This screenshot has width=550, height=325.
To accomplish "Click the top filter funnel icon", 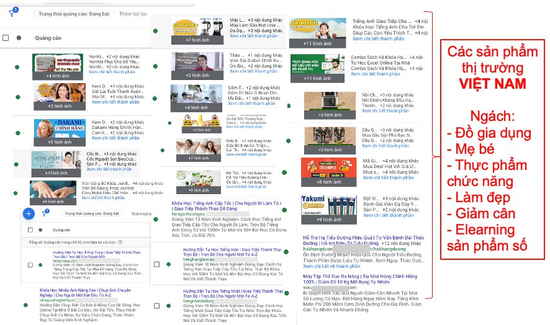I will (12, 13).
